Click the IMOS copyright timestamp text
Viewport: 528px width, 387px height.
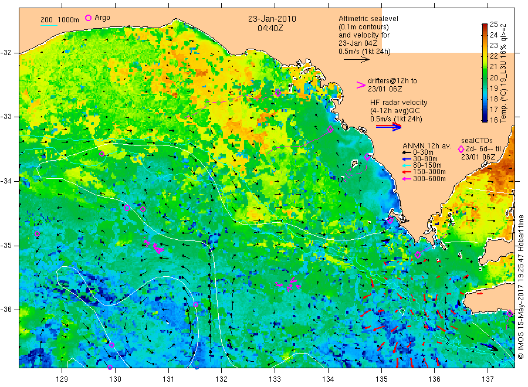[x=521, y=287]
